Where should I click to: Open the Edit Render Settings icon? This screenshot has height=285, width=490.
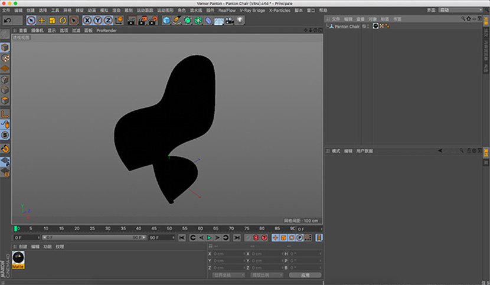click(x=153, y=20)
